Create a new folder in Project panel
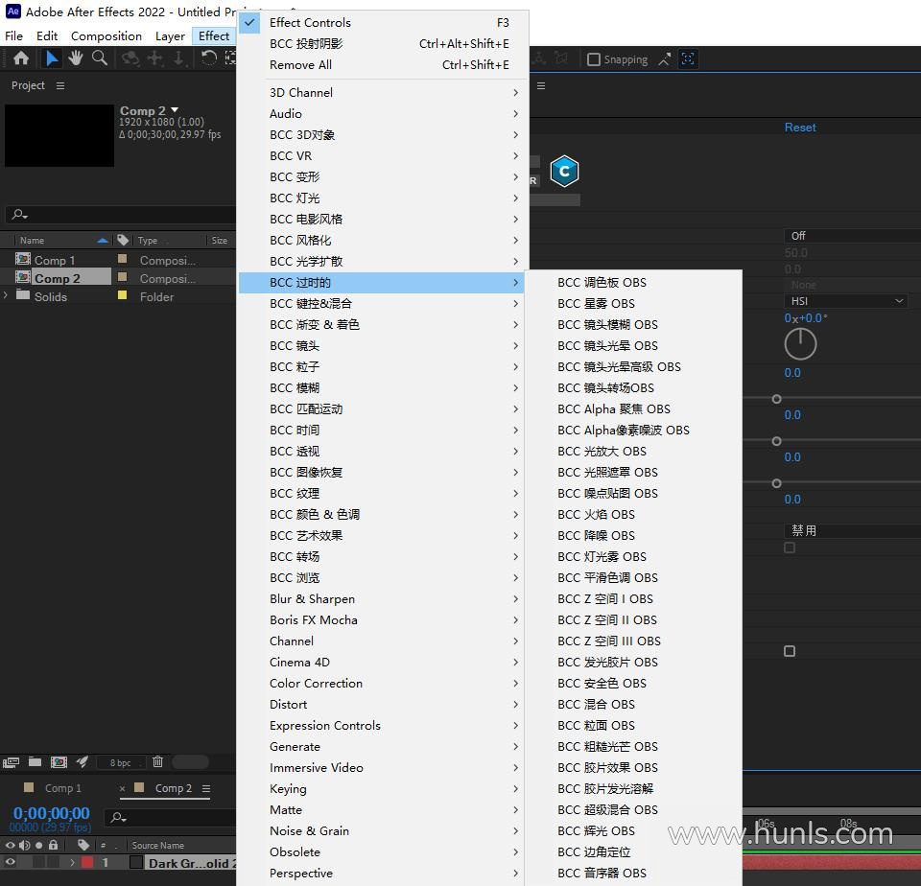The height and width of the screenshot is (886, 921). pos(35,762)
